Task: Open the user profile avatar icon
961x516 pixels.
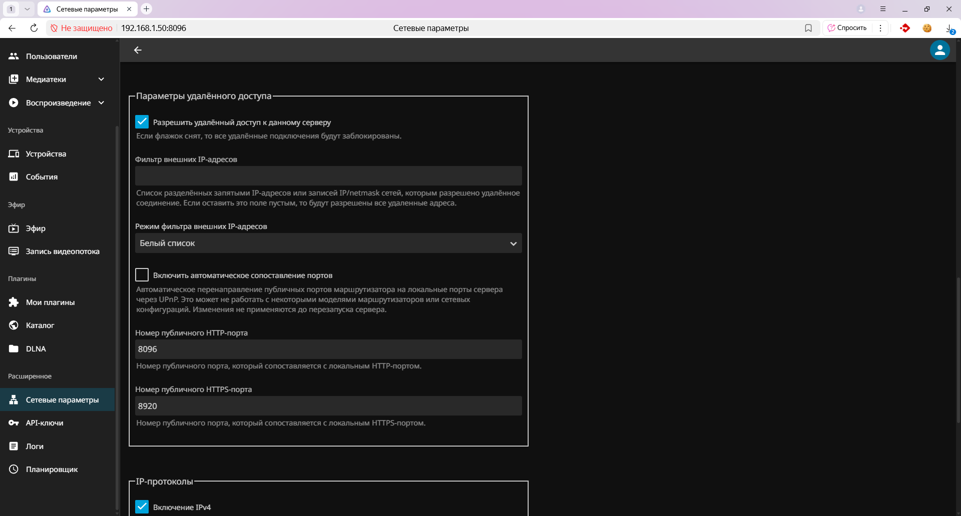Action: pyautogui.click(x=939, y=50)
